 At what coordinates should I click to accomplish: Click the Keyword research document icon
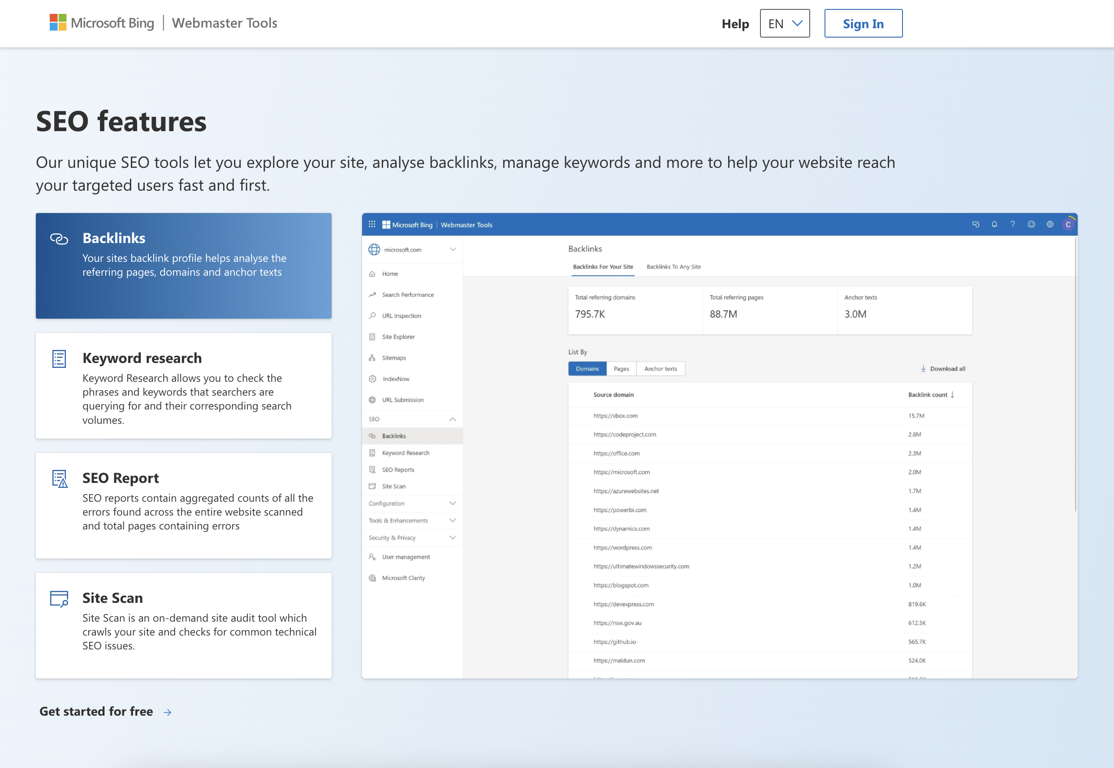(x=59, y=359)
